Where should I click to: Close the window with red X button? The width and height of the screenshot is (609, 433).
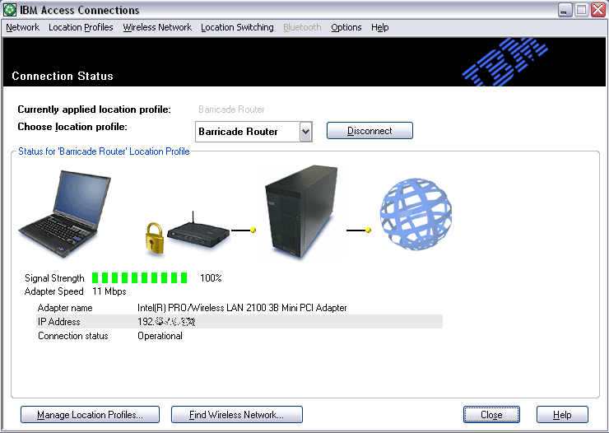[x=598, y=10]
